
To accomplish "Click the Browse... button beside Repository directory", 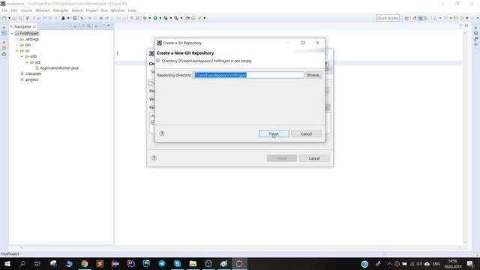I will click(x=313, y=75).
